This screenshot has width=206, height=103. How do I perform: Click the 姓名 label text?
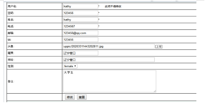click(11, 20)
